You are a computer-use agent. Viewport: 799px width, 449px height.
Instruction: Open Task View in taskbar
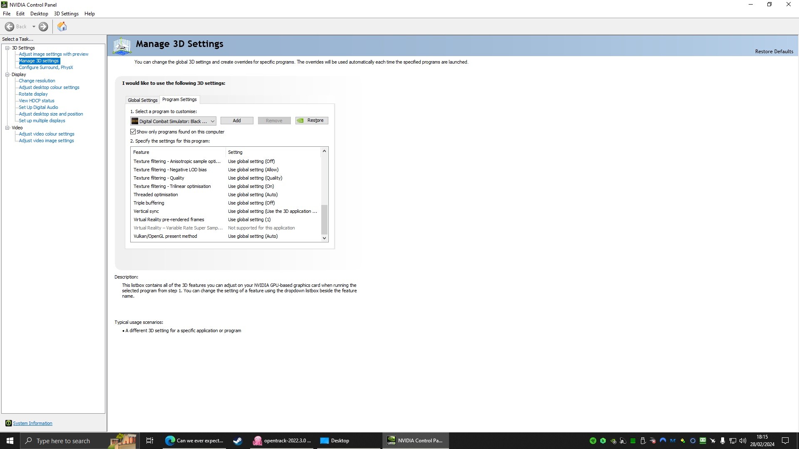150,441
